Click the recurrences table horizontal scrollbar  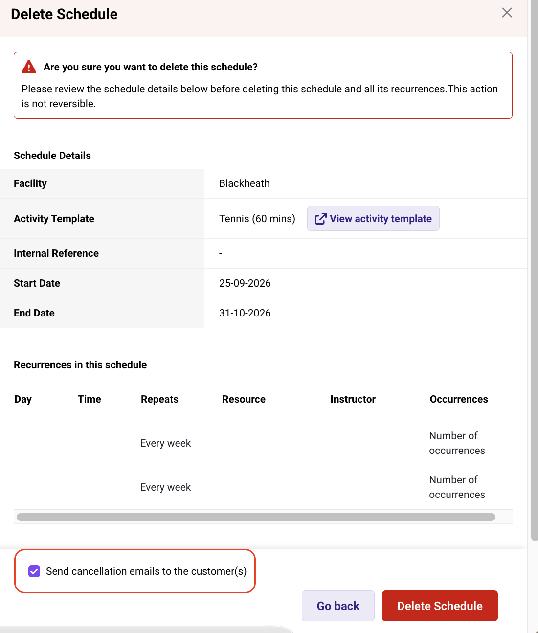pyautogui.click(x=256, y=517)
